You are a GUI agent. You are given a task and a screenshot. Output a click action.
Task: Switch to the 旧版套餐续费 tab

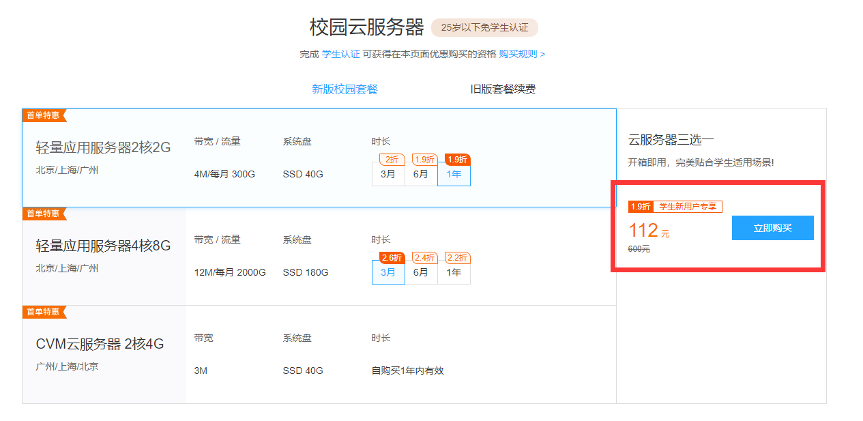click(x=503, y=89)
